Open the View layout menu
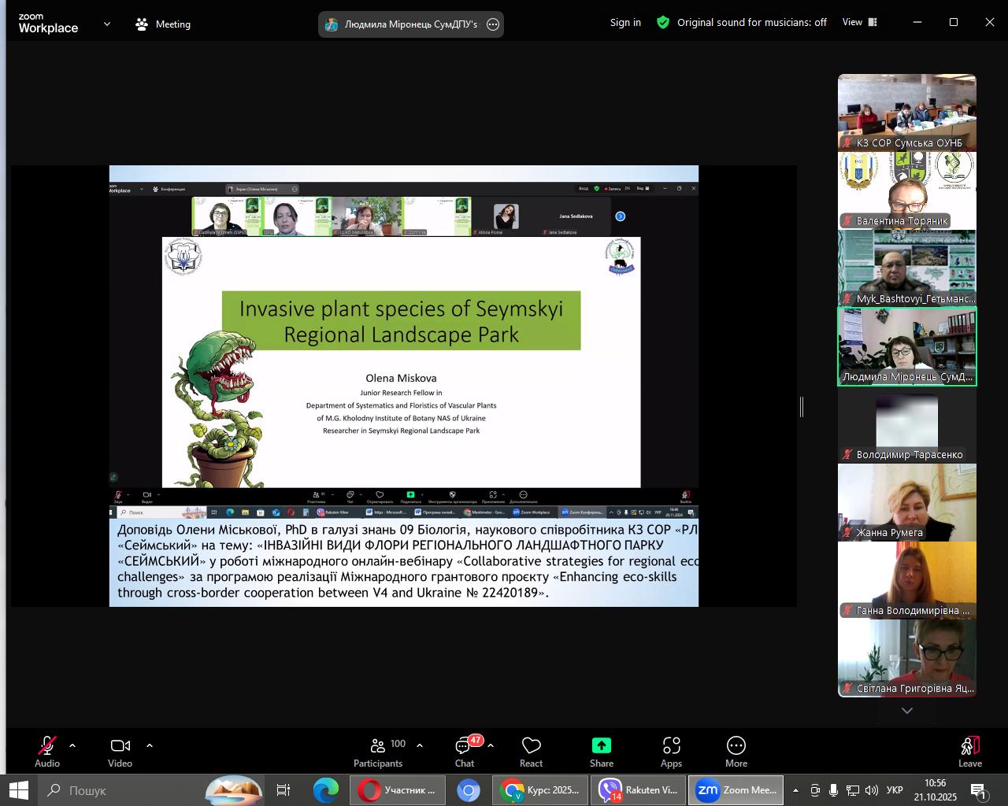 click(859, 22)
